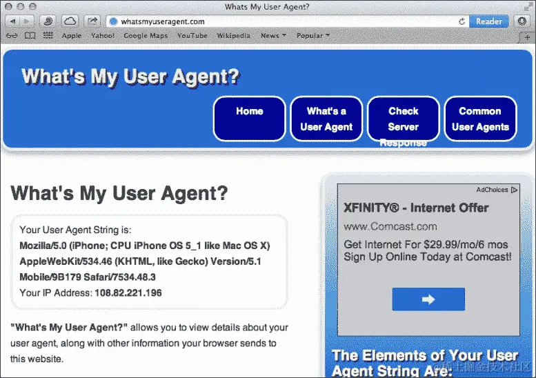Select Check Server Response tab
Screen dimensions: 536x378
[x=404, y=119]
